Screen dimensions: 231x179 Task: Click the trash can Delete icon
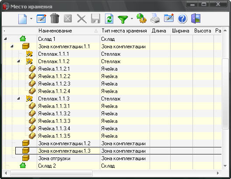(55, 18)
